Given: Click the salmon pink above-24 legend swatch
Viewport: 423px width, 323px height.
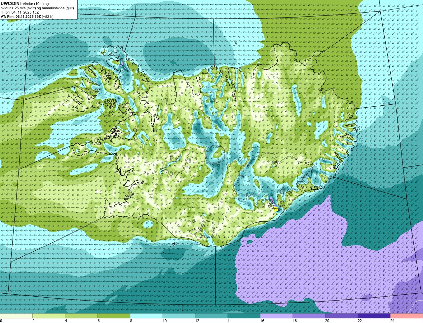Looking at the screenshot, I should click(x=407, y=316).
